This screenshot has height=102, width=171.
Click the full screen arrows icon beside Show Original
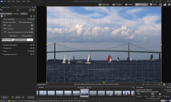click(47, 84)
